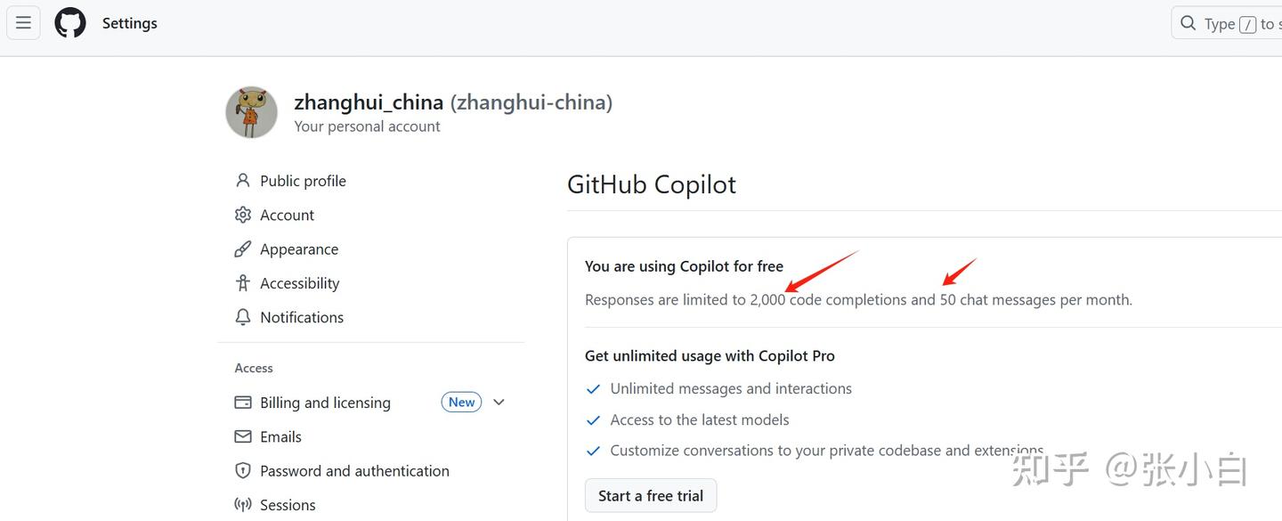Click the Sessions broadcast icon
1282x521 pixels.
tap(242, 505)
